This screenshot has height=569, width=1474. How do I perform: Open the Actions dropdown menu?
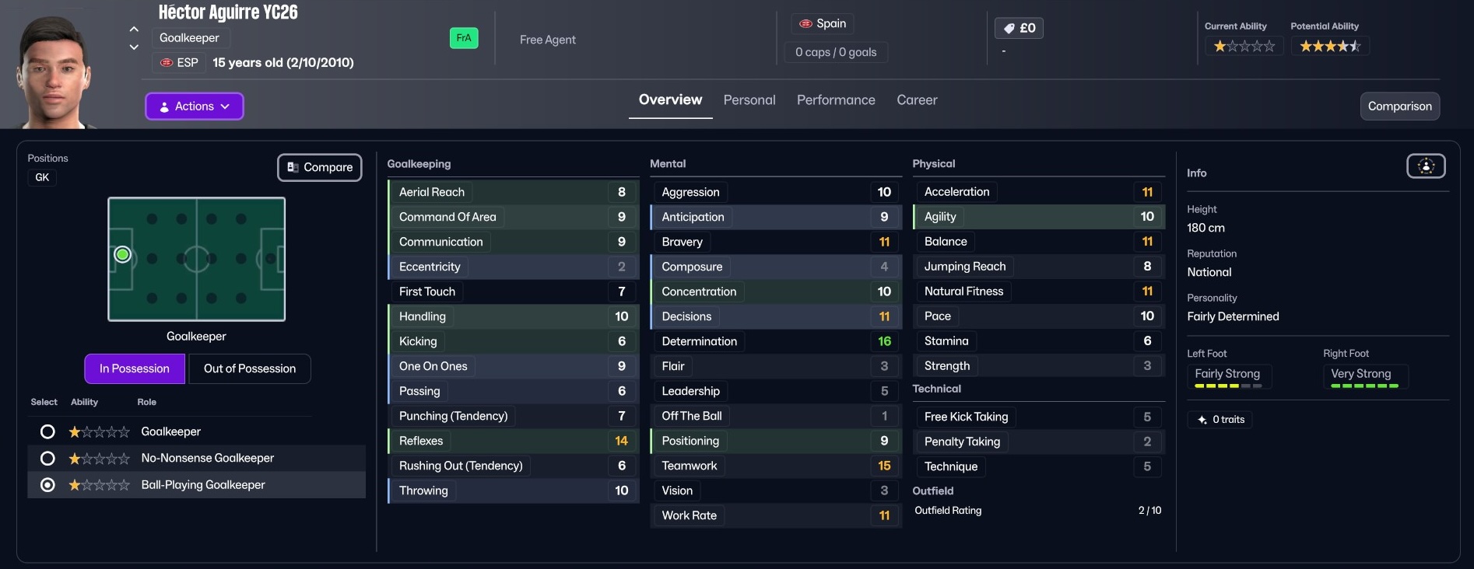point(195,106)
